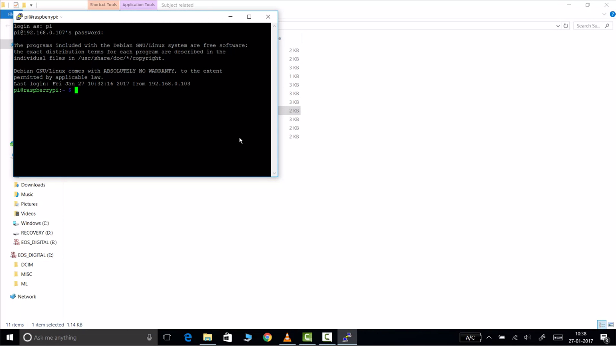Select Network in the navigation pane
616x346 pixels.
pyautogui.click(x=27, y=296)
